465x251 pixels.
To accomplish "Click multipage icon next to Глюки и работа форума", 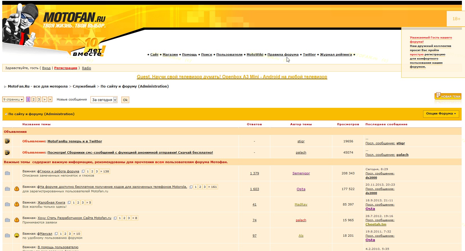I will click(83, 172).
